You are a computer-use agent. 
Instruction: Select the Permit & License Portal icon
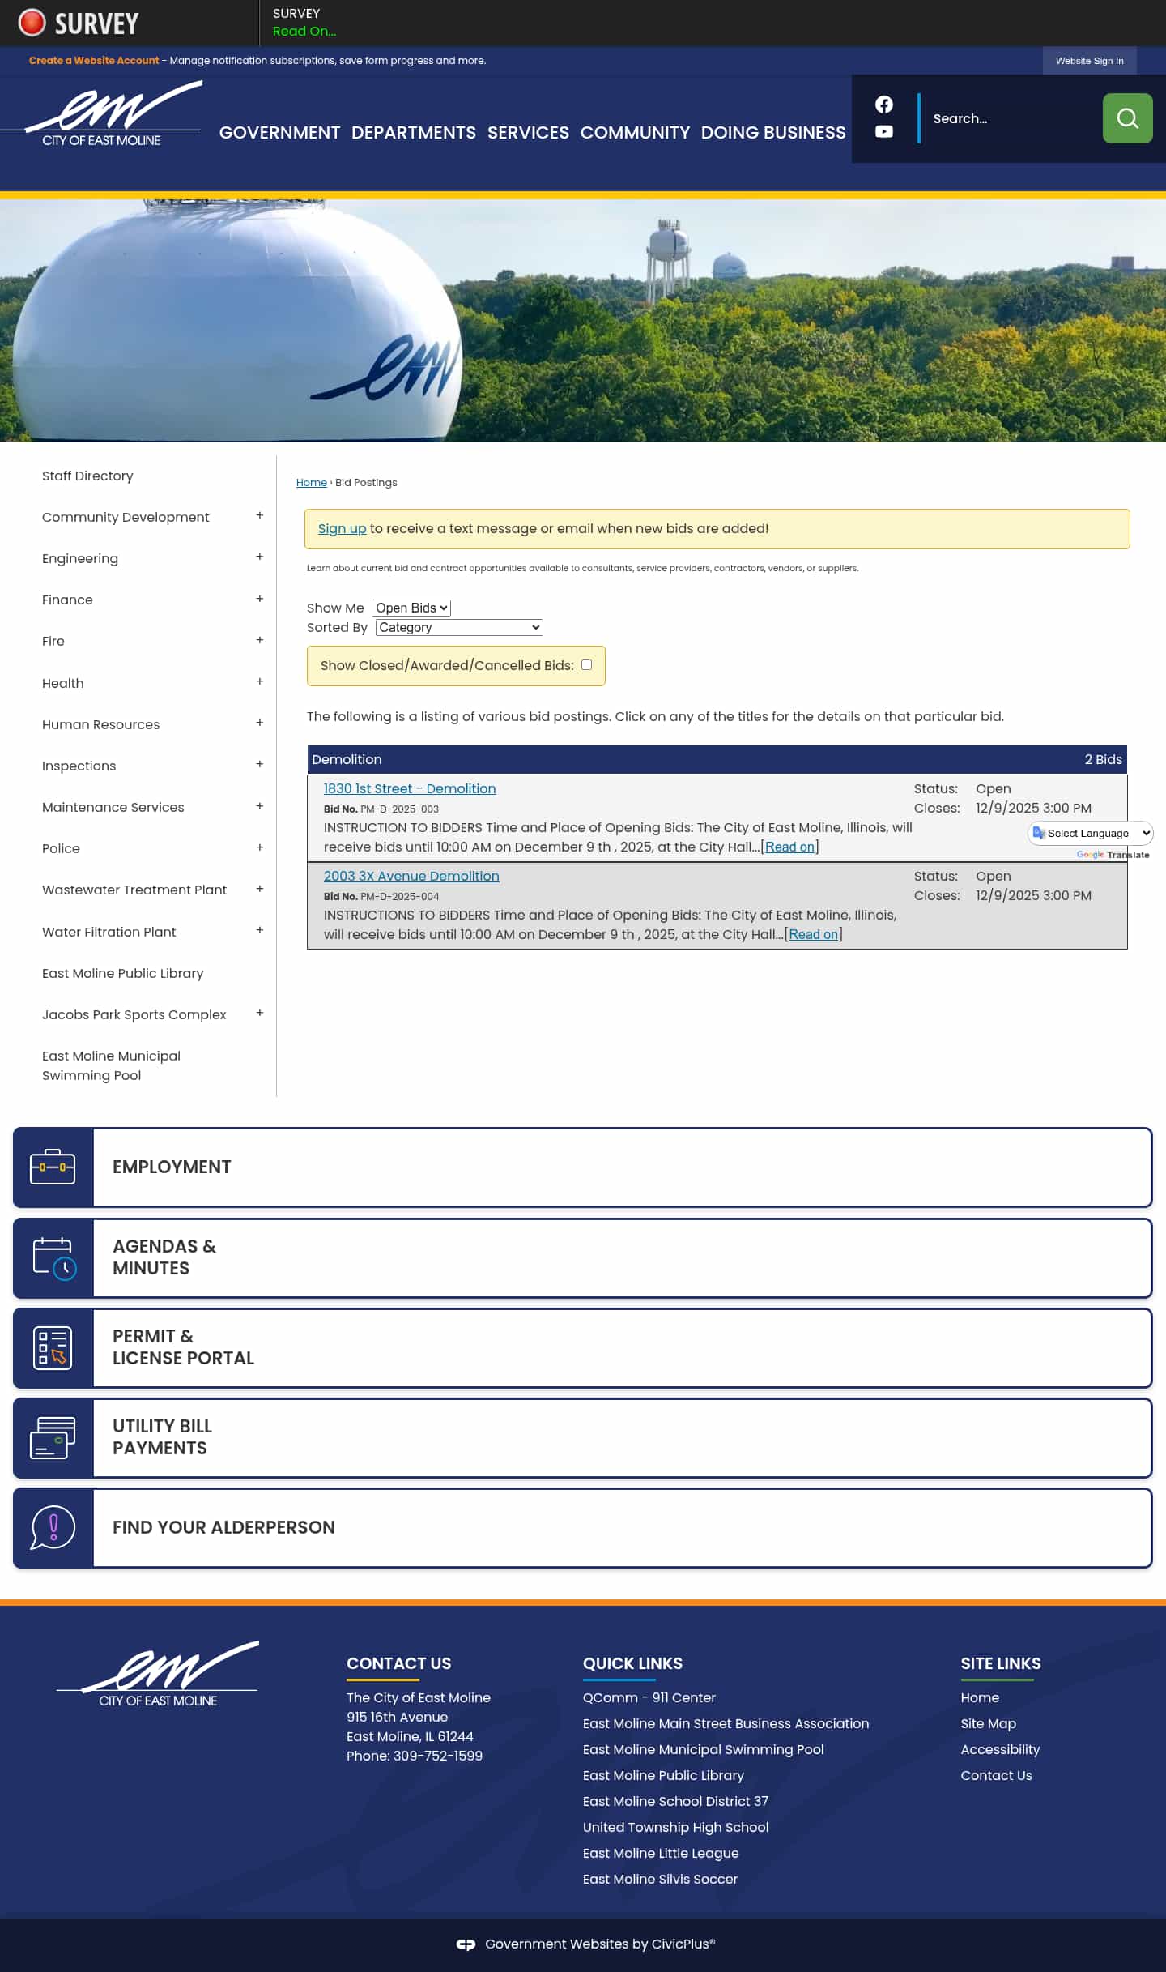pos(53,1347)
